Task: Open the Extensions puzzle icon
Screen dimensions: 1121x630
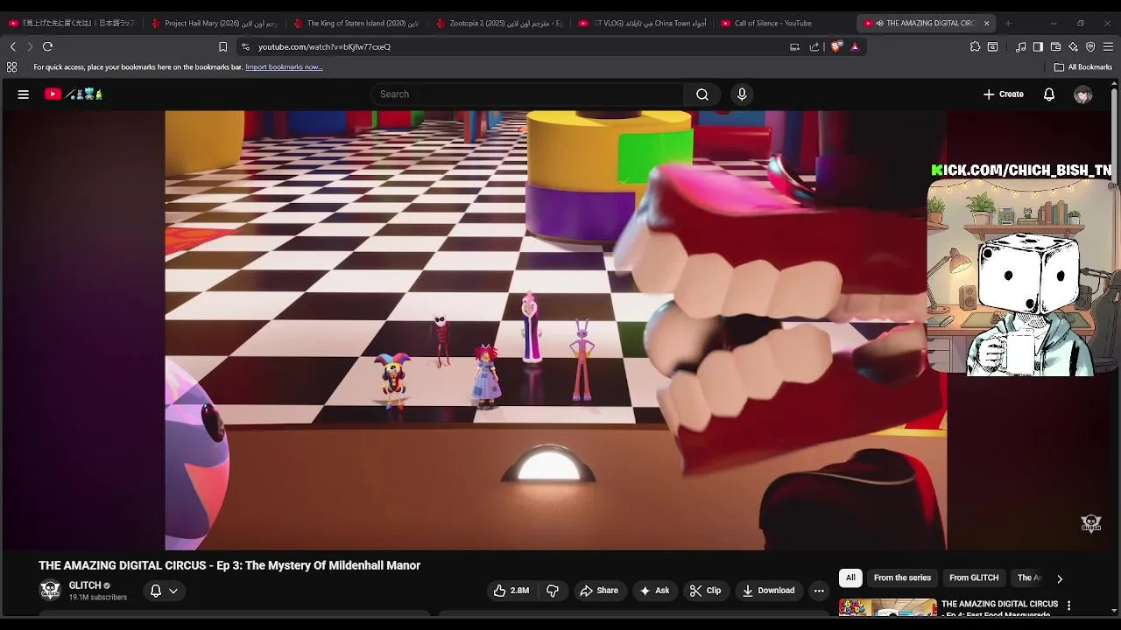Action: [x=975, y=47]
